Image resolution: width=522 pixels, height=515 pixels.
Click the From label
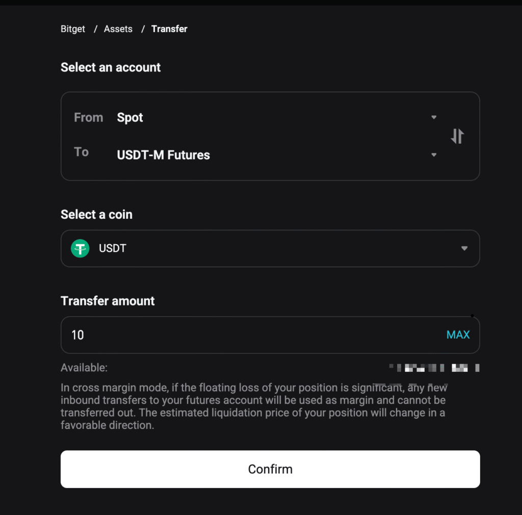[89, 118]
